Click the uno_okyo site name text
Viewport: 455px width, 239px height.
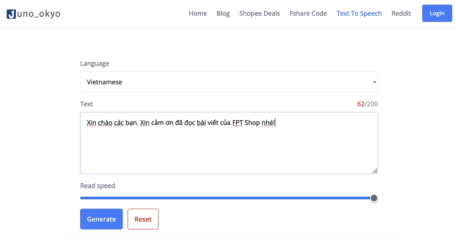click(x=39, y=14)
